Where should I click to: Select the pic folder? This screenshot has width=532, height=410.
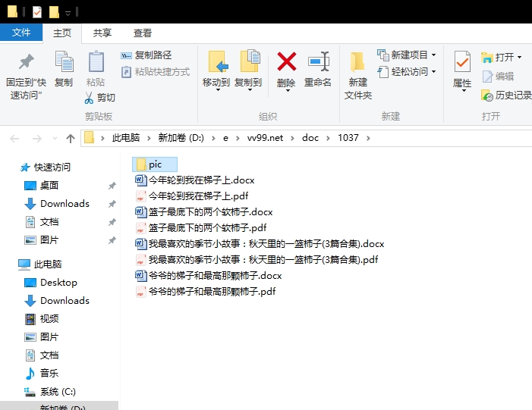pyautogui.click(x=155, y=164)
